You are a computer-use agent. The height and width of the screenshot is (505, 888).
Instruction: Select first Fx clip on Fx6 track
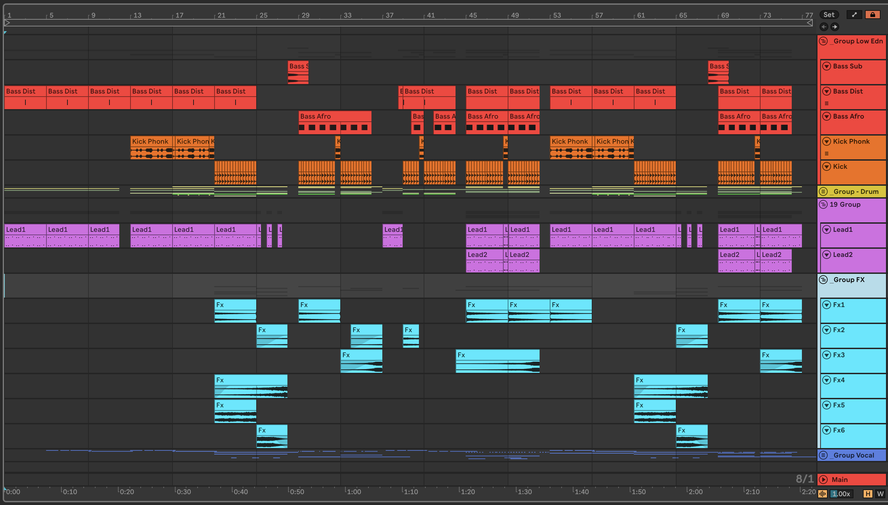pos(272,436)
